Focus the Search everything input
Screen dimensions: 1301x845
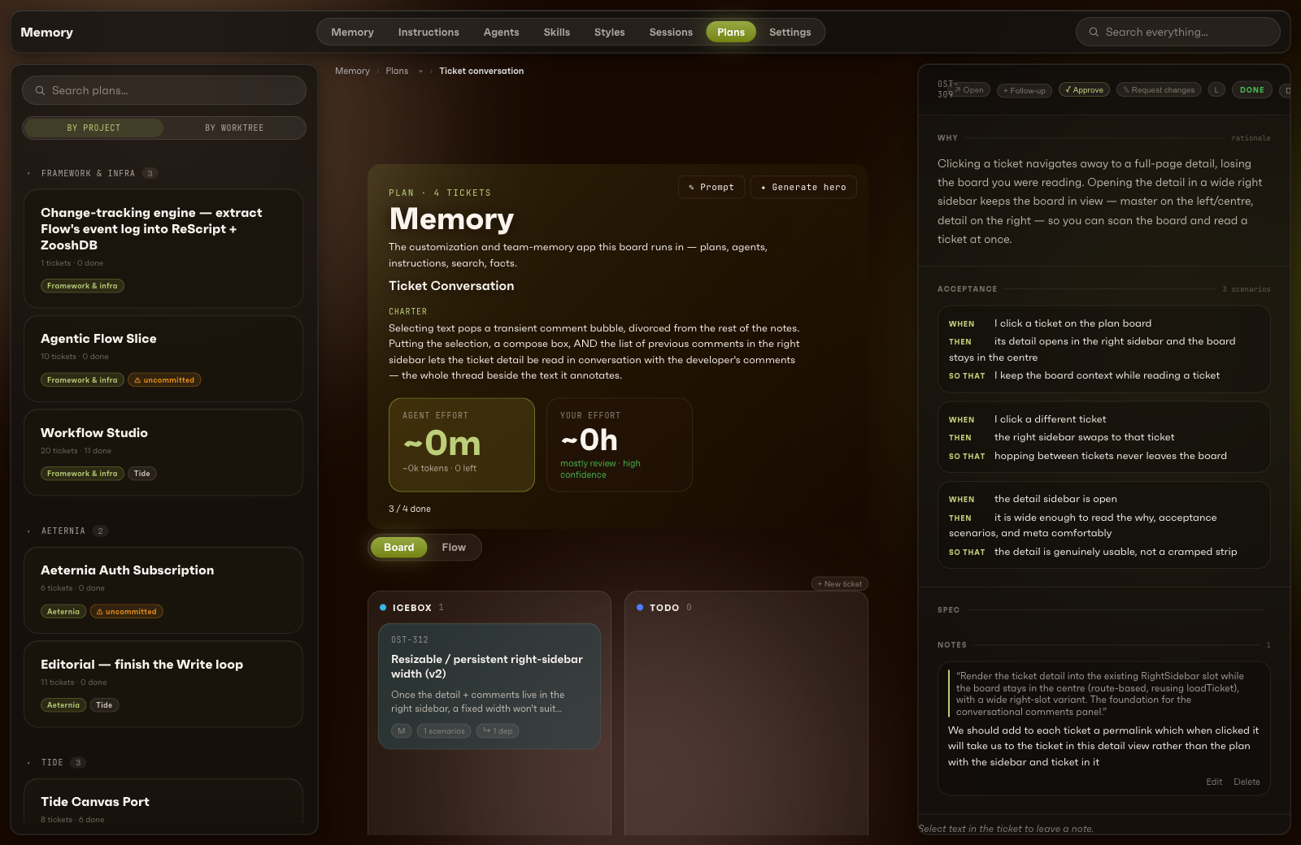[1178, 32]
